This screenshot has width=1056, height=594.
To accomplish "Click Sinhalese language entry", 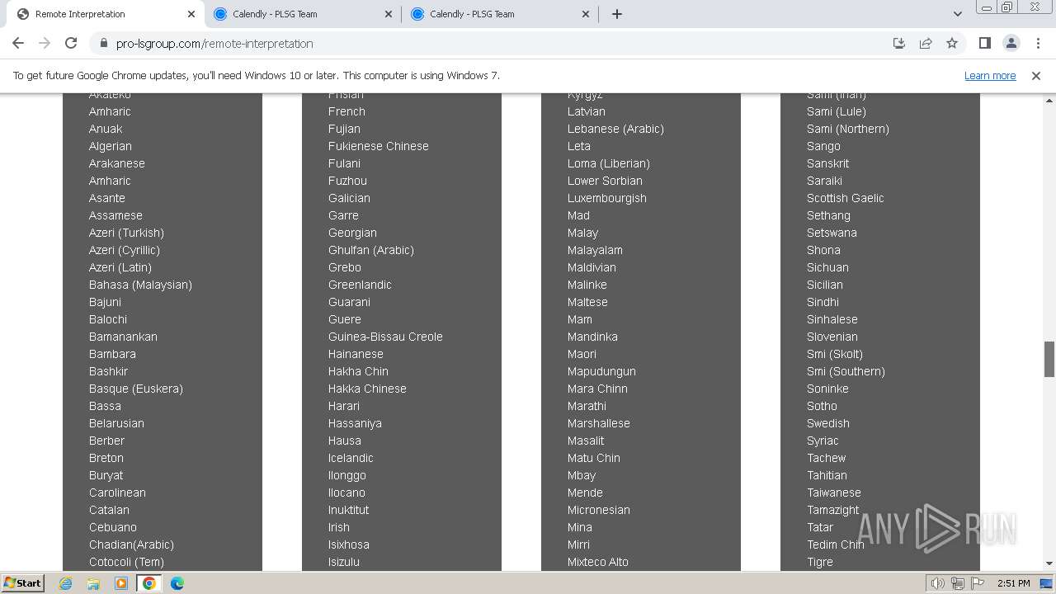I will 832,319.
